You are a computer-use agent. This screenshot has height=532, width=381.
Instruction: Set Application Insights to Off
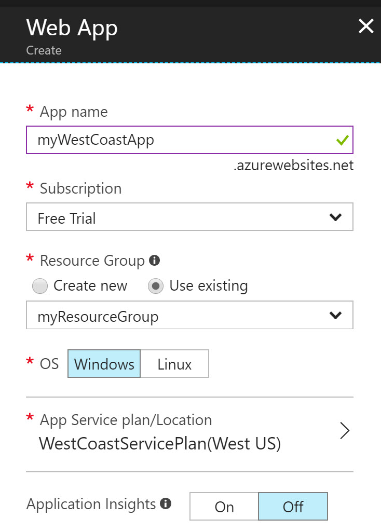[x=293, y=506]
